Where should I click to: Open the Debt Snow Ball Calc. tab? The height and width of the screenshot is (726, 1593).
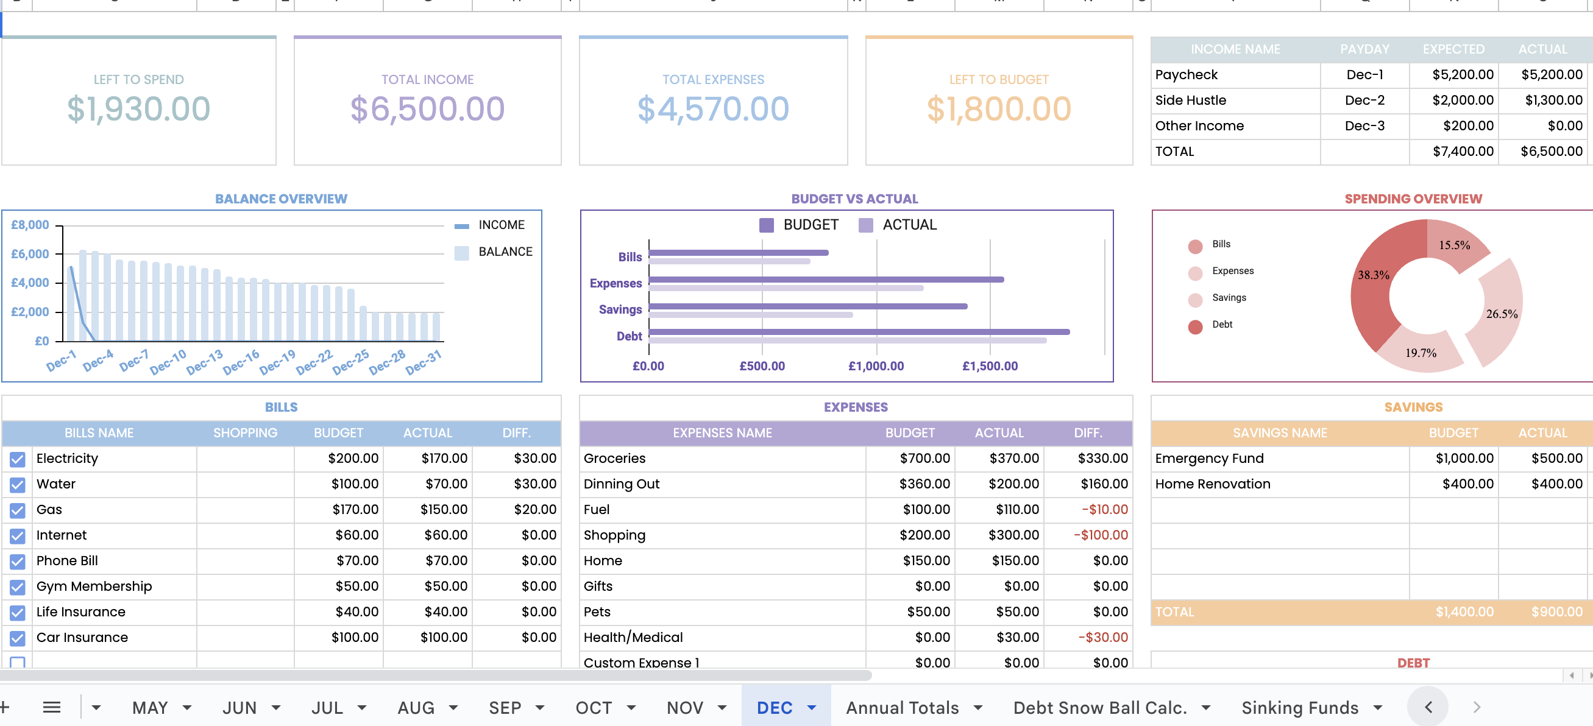[x=1099, y=707]
